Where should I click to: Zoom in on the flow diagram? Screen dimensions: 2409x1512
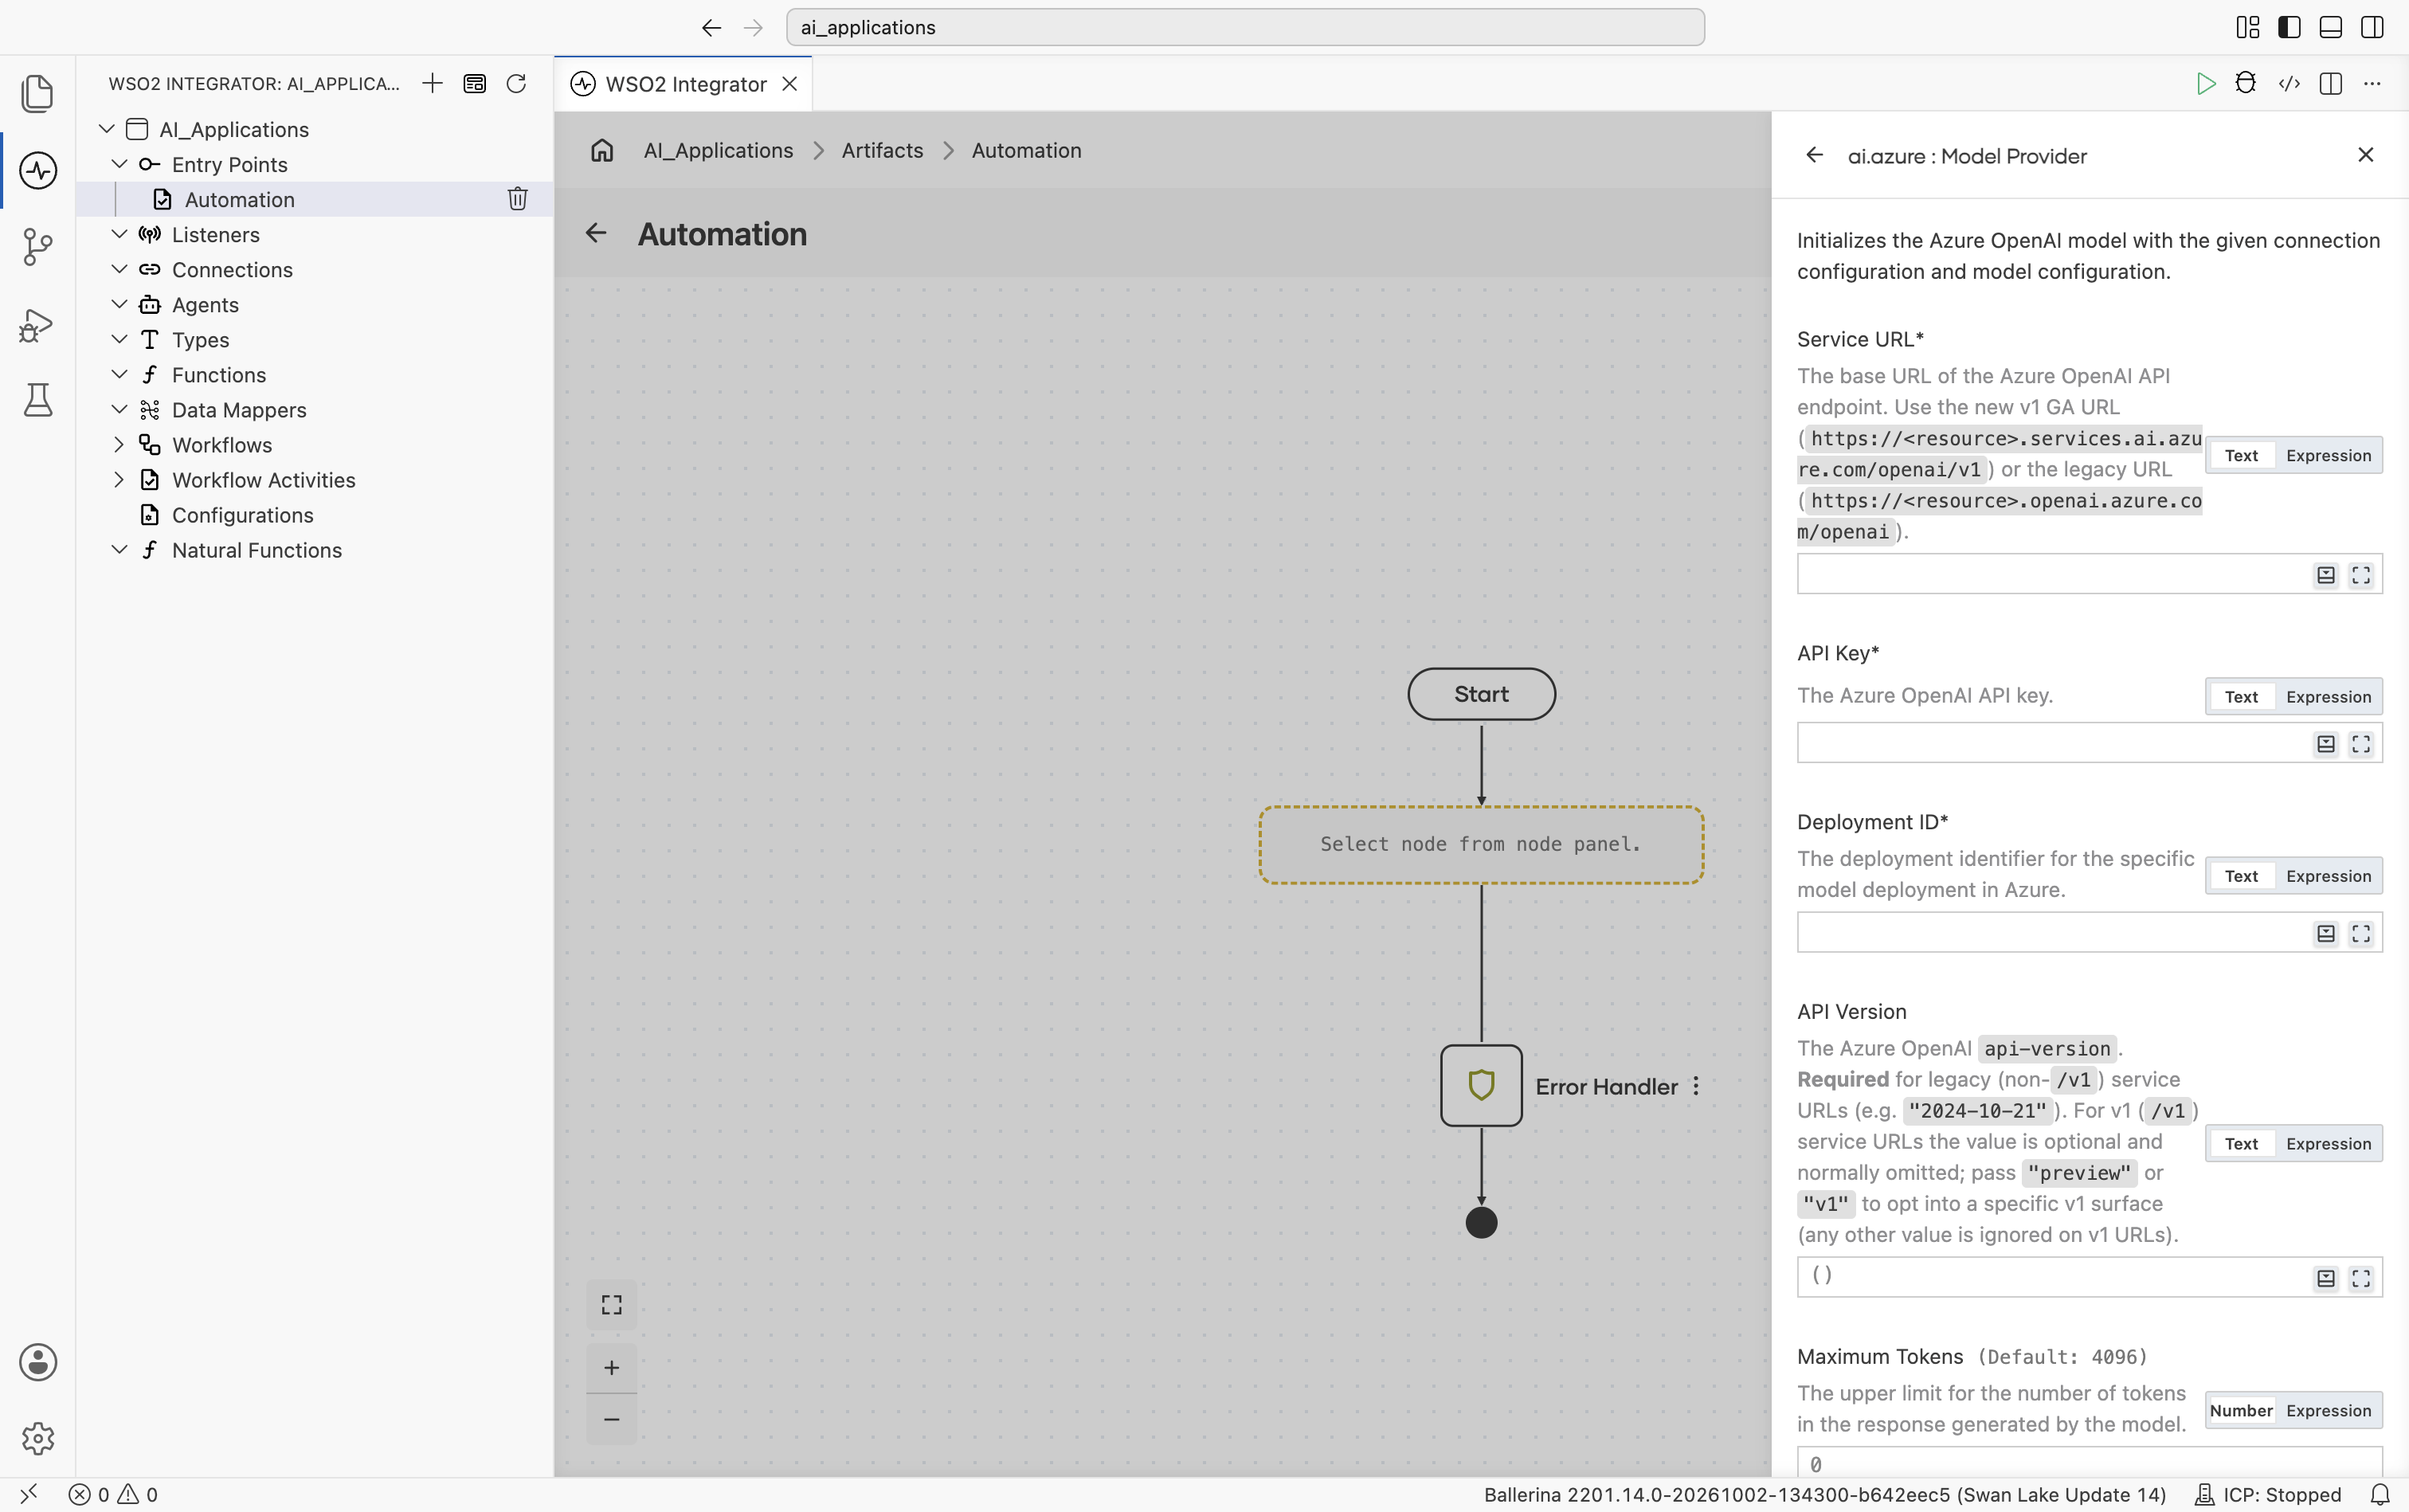(x=611, y=1367)
